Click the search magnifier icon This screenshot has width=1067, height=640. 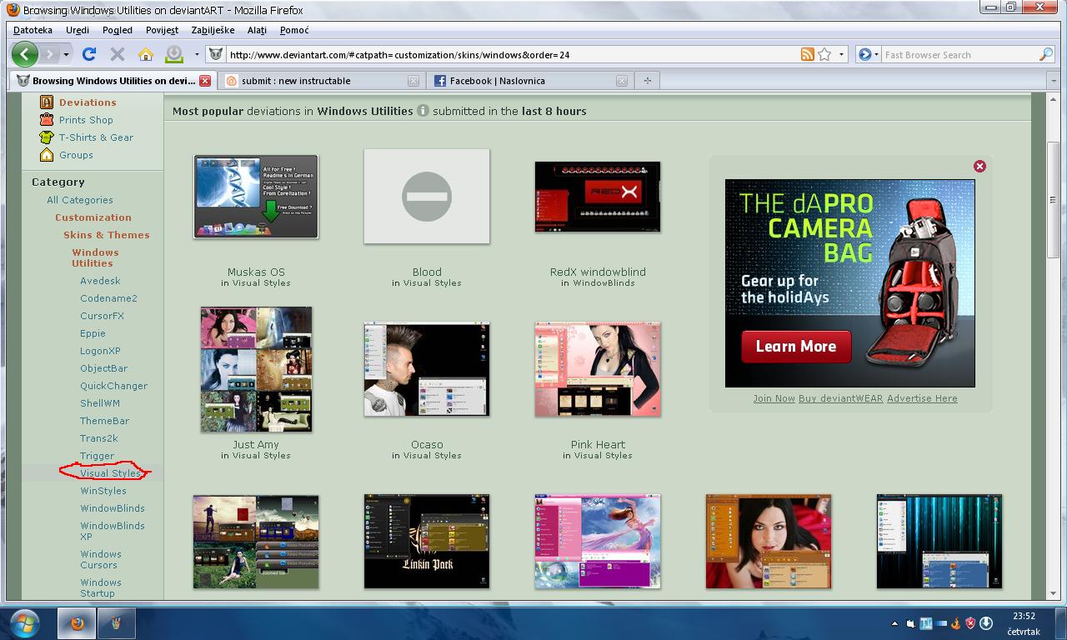[x=1046, y=54]
